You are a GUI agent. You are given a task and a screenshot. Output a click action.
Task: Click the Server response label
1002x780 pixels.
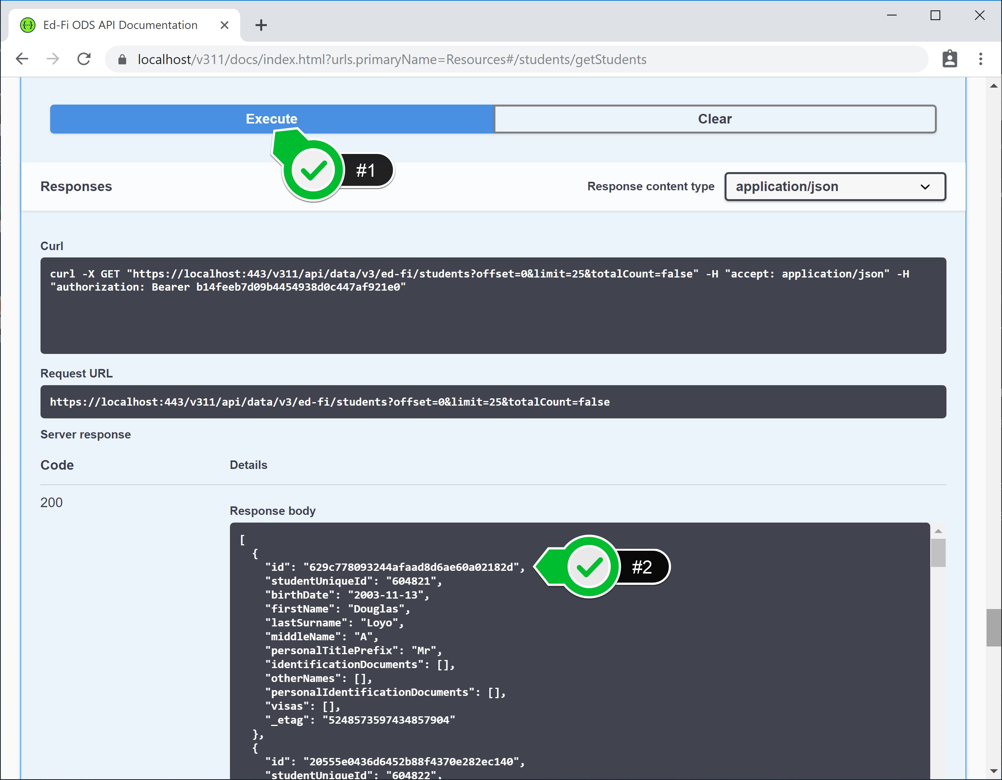tap(86, 435)
